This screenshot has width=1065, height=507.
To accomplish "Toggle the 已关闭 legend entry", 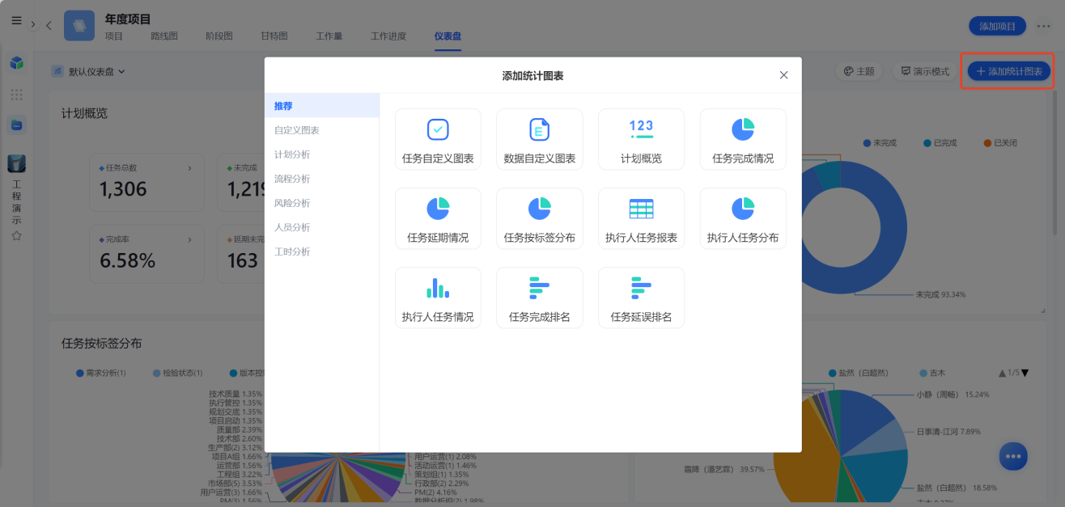I will pos(1000,143).
